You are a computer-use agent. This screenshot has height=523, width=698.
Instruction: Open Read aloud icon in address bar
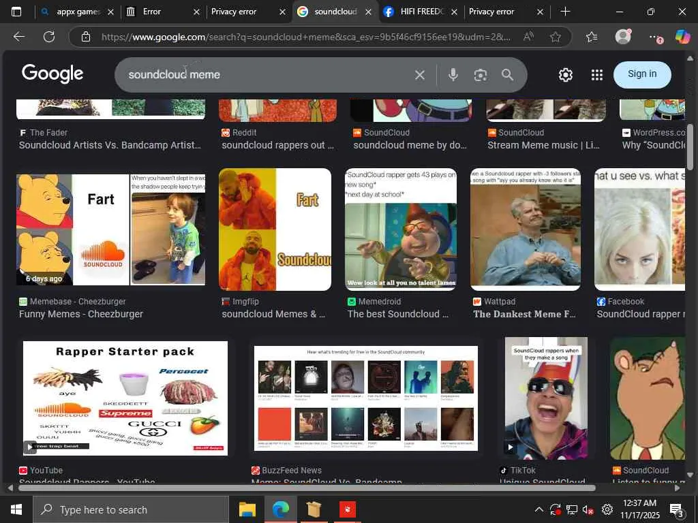pyautogui.click(x=528, y=37)
